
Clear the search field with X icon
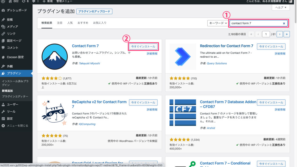point(284,23)
